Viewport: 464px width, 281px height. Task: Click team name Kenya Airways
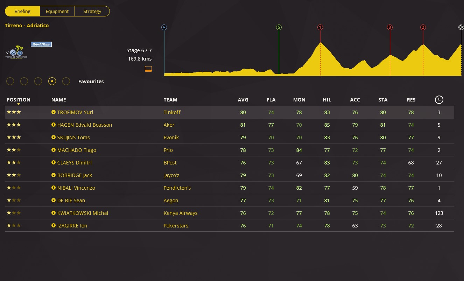tap(181, 213)
